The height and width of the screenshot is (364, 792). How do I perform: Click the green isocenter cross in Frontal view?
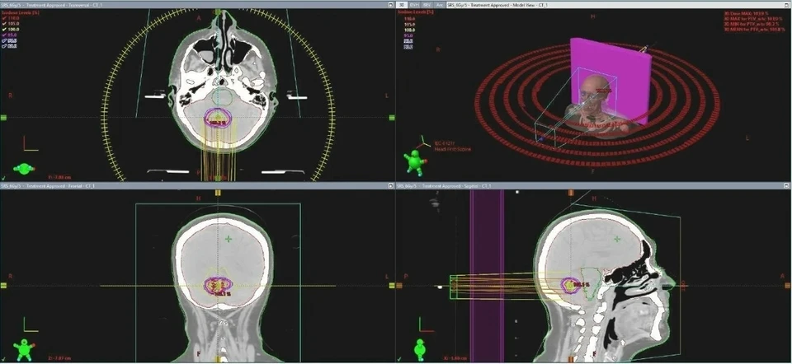coord(229,239)
